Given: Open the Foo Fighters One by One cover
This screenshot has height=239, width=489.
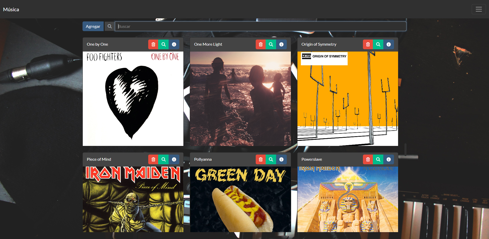Looking at the screenshot, I should click(133, 99).
